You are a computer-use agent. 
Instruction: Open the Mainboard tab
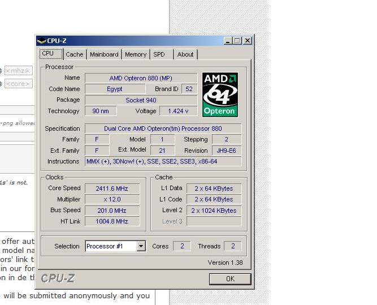click(104, 54)
